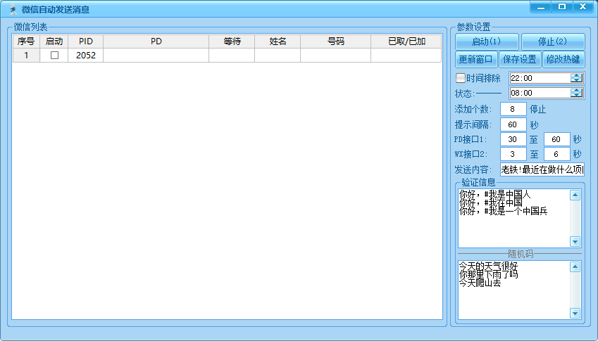Click the 随机码 scroll down arrow
Image resolution: width=598 pixels, height=341 pixels.
(x=575, y=313)
